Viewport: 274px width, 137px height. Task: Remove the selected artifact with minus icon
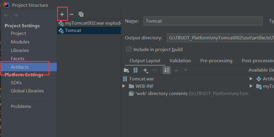tap(71, 14)
